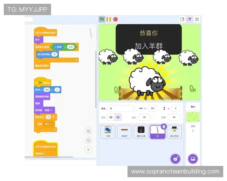
Task: Select the 槽位已满 sprite thumbnail
Action: coord(141,132)
